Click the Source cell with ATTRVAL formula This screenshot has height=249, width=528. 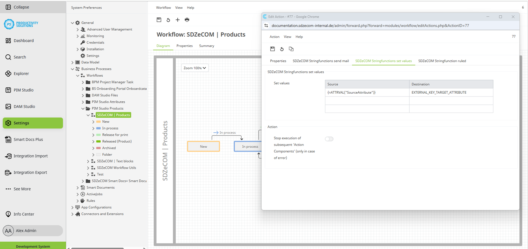point(367,92)
